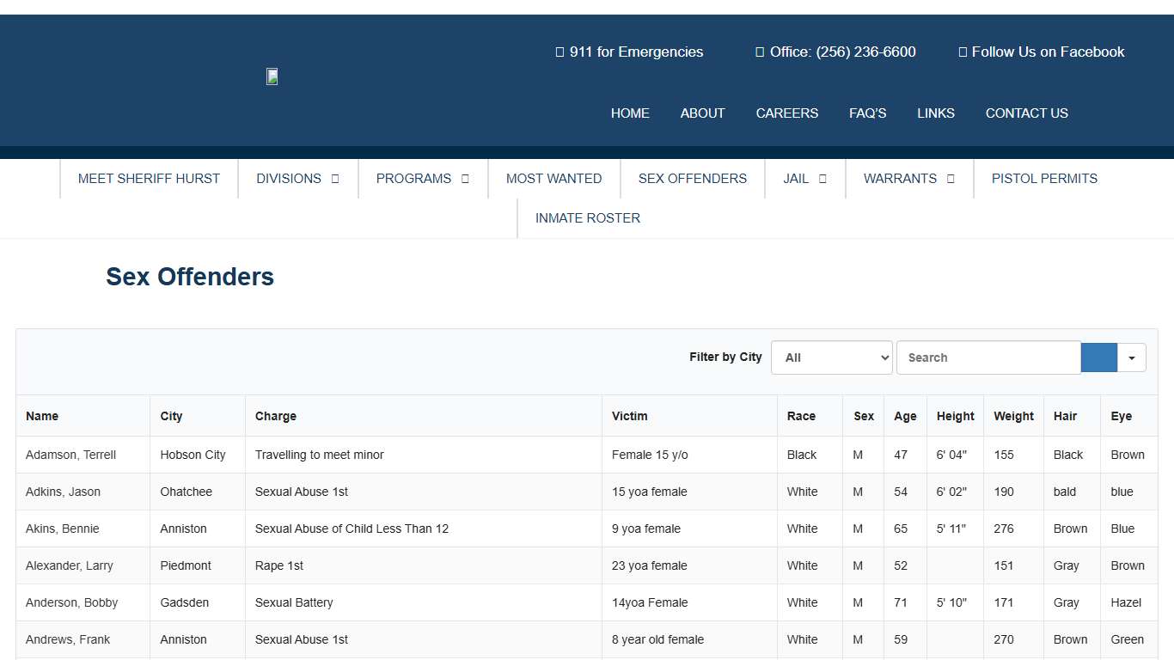Viewport: 1174px width, 660px height.
Task: Click the sheriff's office logo image
Action: (x=272, y=76)
